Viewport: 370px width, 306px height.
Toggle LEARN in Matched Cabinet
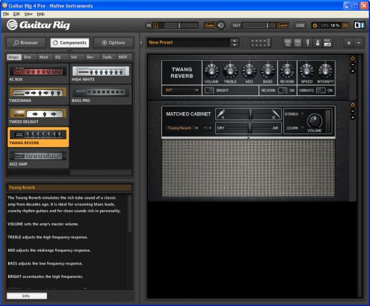click(302, 127)
